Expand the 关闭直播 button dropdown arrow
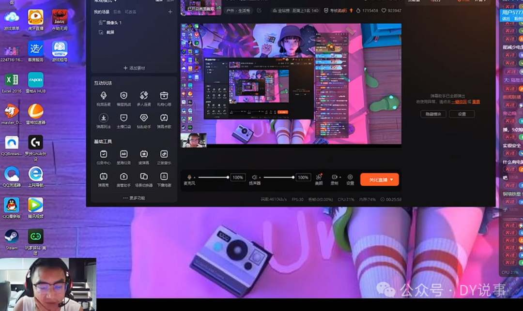The image size is (523, 311). pos(392,179)
